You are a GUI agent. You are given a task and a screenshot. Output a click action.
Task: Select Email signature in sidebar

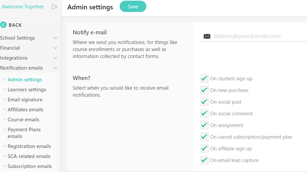25,100
